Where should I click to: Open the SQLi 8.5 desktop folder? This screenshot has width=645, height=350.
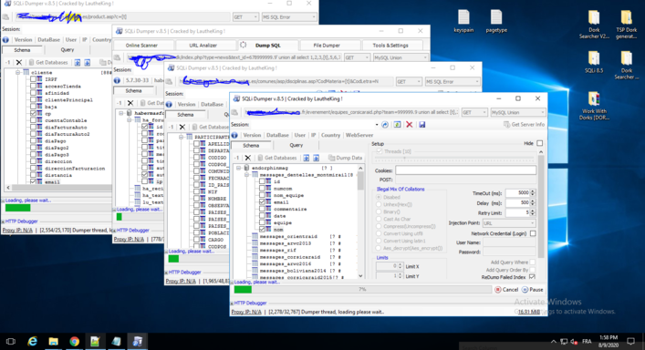point(594,63)
